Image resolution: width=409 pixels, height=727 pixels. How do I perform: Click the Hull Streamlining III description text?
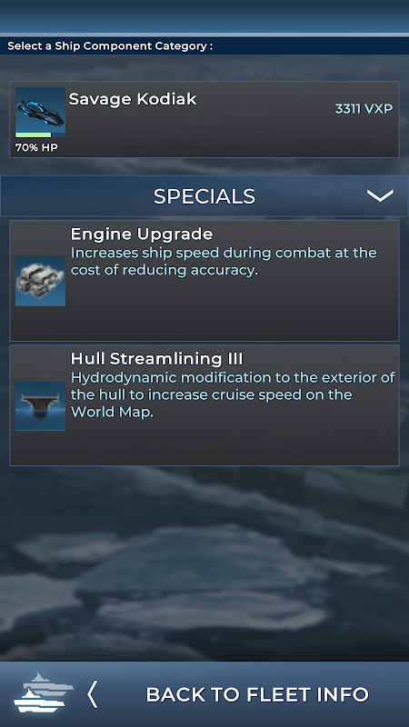tap(233, 394)
